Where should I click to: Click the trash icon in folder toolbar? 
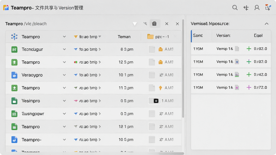[154, 24]
